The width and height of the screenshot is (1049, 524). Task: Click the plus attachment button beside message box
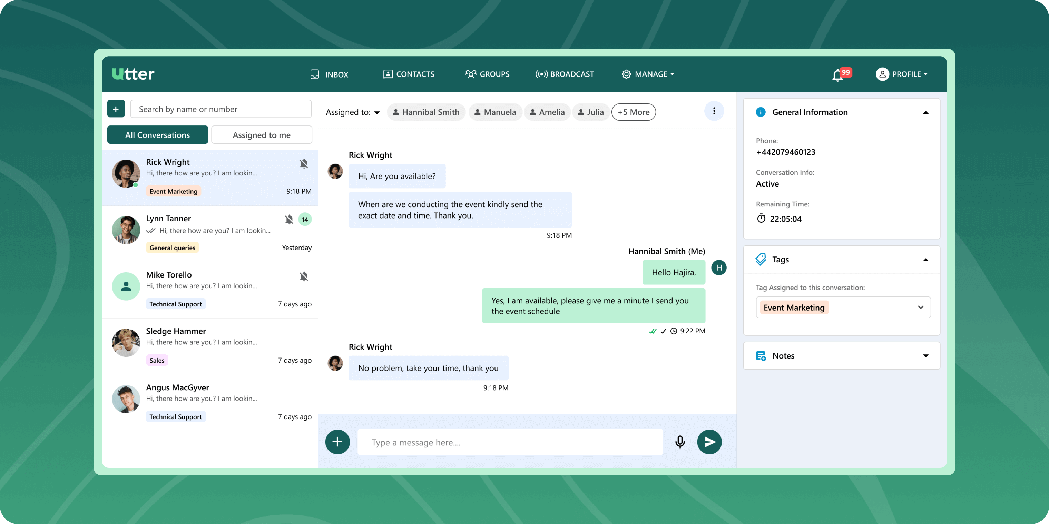pos(337,442)
